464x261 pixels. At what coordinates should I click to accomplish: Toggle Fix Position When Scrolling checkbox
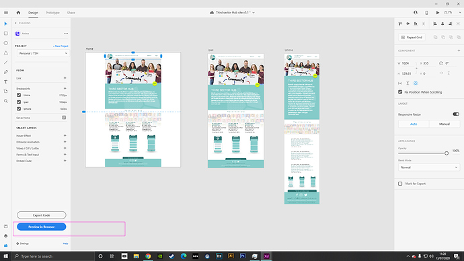tap(400, 92)
